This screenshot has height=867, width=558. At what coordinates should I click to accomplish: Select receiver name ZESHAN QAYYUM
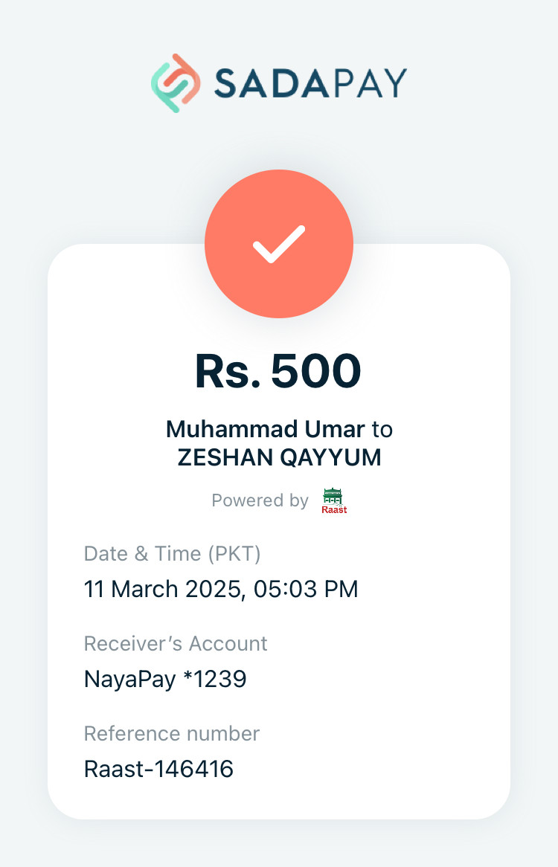(x=279, y=457)
